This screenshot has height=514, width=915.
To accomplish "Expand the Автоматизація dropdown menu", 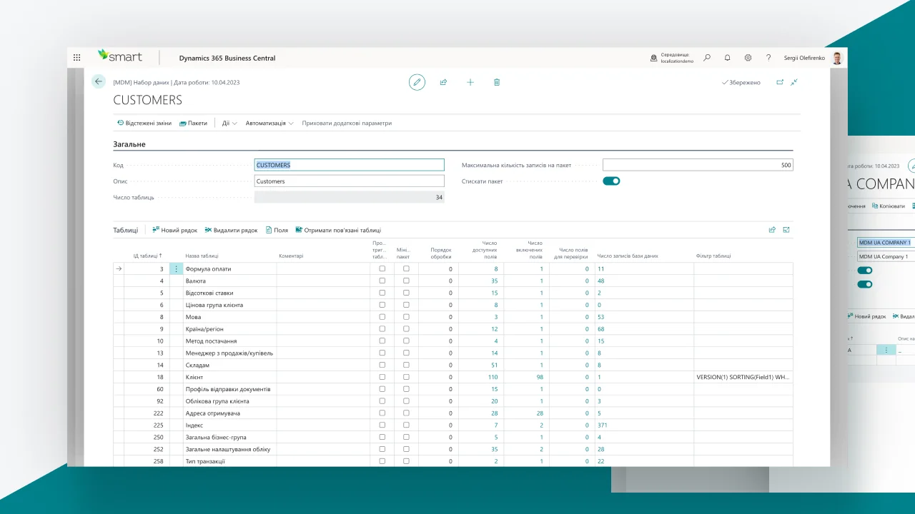I will [x=269, y=123].
